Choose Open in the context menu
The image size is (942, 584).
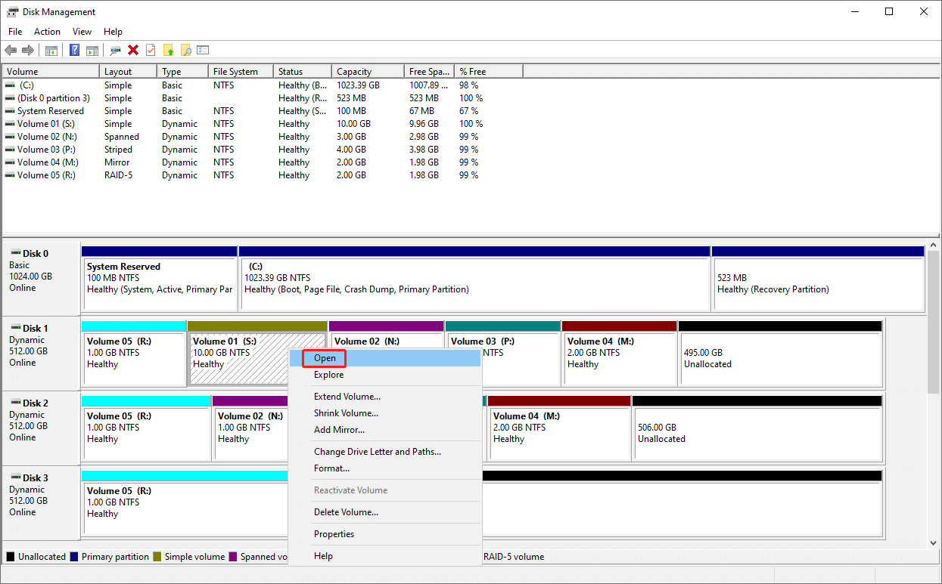(385, 358)
